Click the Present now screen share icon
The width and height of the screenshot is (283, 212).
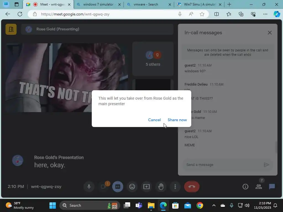pyautogui.click(x=146, y=187)
